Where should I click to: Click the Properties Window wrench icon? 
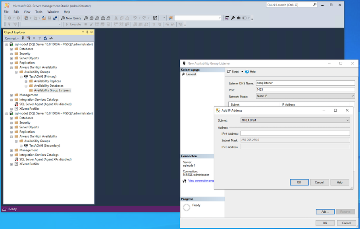233,18
